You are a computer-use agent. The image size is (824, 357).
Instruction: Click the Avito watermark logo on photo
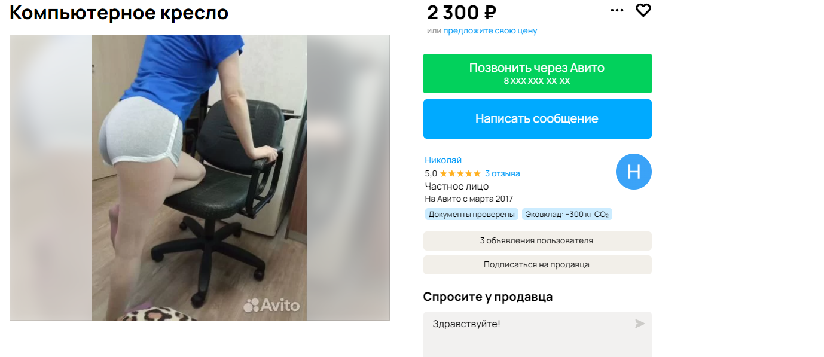pyautogui.click(x=271, y=305)
